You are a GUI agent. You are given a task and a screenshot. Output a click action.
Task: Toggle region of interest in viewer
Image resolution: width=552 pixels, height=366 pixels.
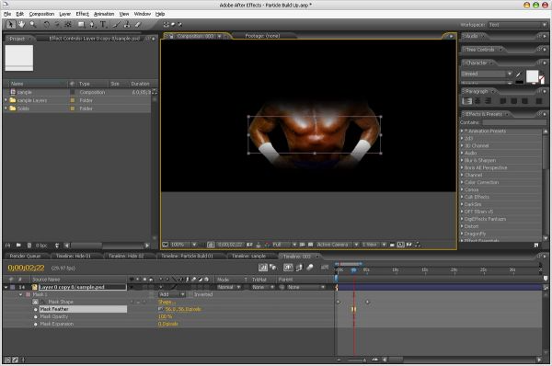(x=302, y=245)
